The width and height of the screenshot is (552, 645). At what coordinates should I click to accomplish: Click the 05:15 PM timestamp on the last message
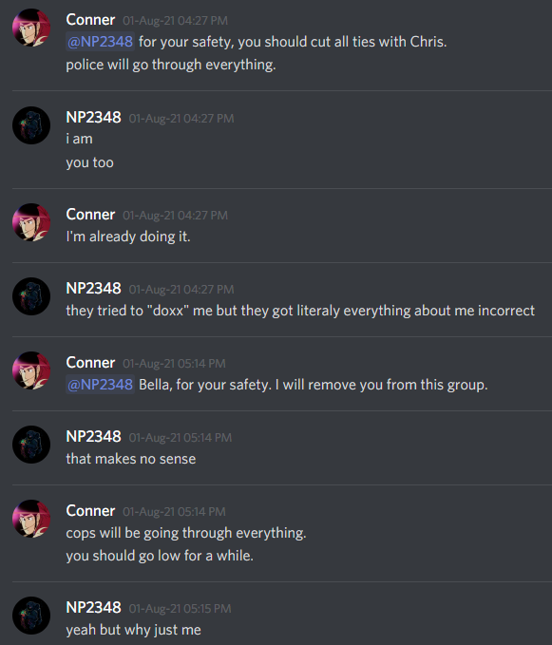(181, 609)
